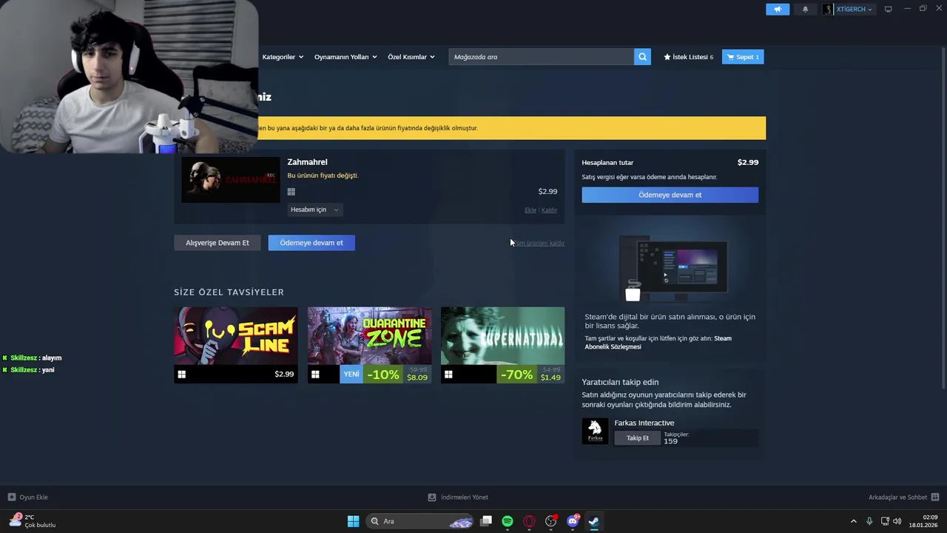Click the -70% discount on Supernatural
The image size is (947, 533).
[516, 375]
